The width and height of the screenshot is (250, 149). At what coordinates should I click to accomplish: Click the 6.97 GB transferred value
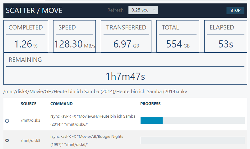coord(126,44)
